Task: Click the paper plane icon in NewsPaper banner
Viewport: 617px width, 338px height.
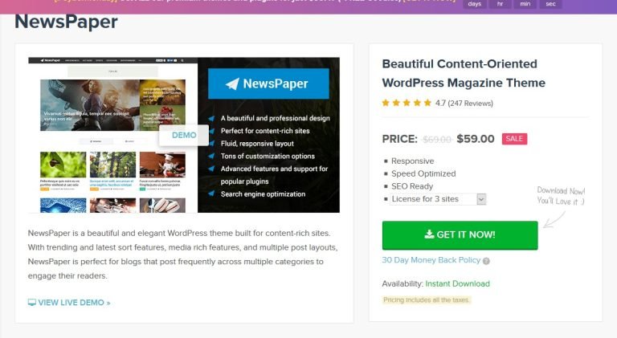Action: pyautogui.click(x=232, y=83)
